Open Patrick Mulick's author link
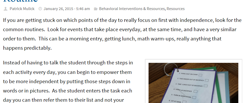 coord(22,9)
